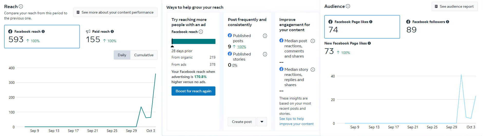Click info icon beside Published stories

click(x=265, y=54)
